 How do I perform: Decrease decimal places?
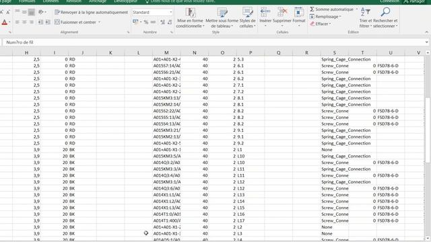[170, 22]
